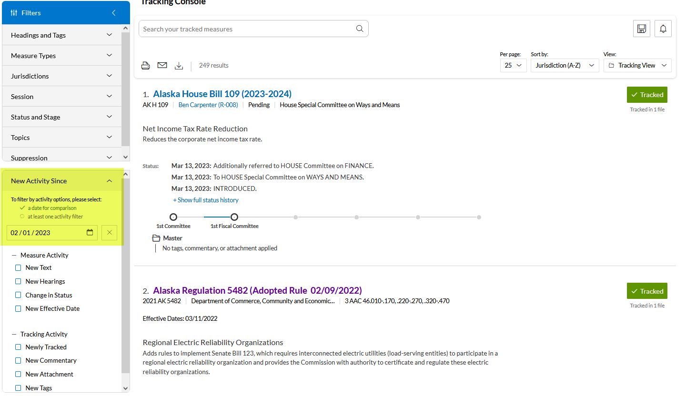The width and height of the screenshot is (686, 396).
Task: Click the 1st Fiscal Committee progress marker
Action: tap(234, 217)
